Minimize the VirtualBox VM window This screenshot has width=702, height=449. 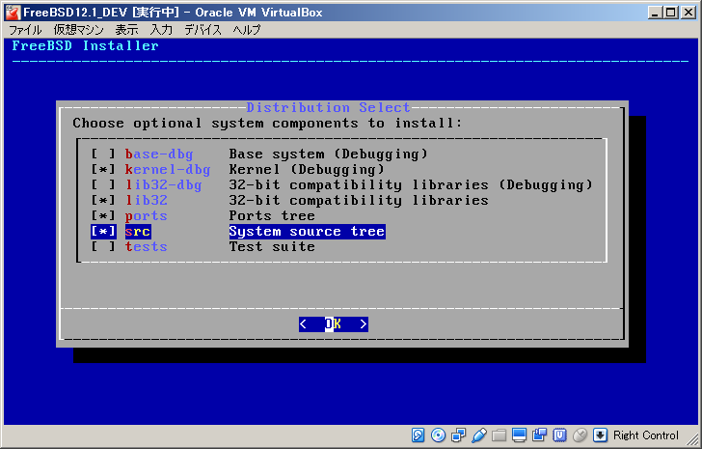[x=655, y=13]
